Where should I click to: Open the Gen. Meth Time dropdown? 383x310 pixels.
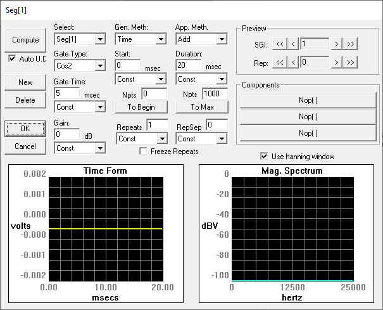(141, 39)
